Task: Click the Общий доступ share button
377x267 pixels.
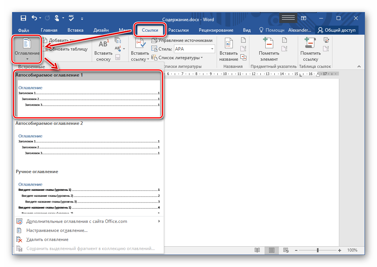Action: click(x=337, y=30)
